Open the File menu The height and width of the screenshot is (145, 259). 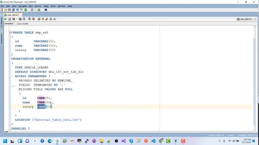click(2, 6)
